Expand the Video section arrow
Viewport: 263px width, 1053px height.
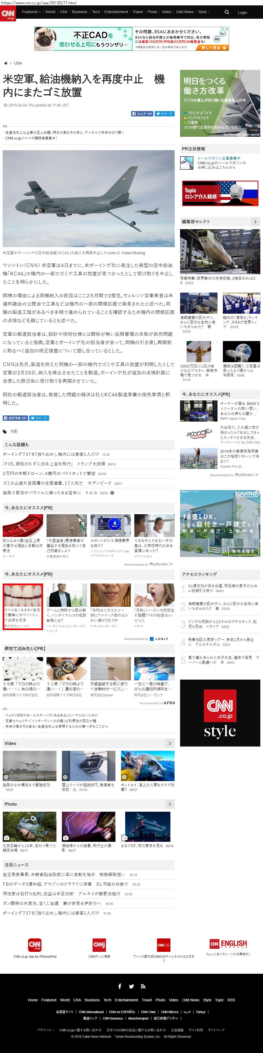[x=169, y=743]
